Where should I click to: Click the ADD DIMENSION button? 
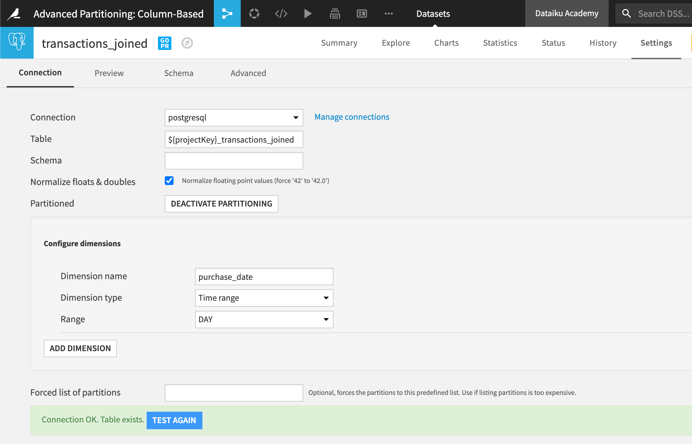pyautogui.click(x=81, y=348)
